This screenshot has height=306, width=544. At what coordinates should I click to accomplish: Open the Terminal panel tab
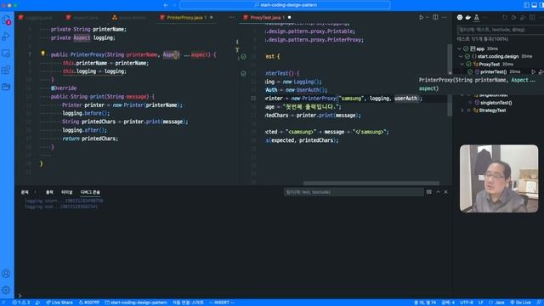pyautogui.click(x=66, y=192)
